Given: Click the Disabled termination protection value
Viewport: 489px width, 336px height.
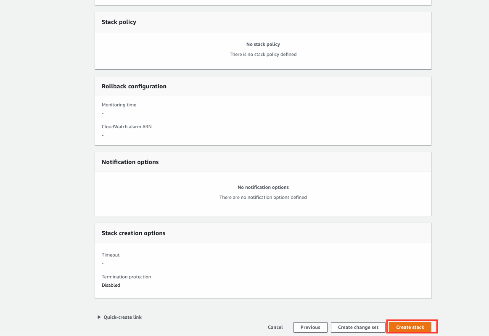Looking at the screenshot, I should (111, 285).
